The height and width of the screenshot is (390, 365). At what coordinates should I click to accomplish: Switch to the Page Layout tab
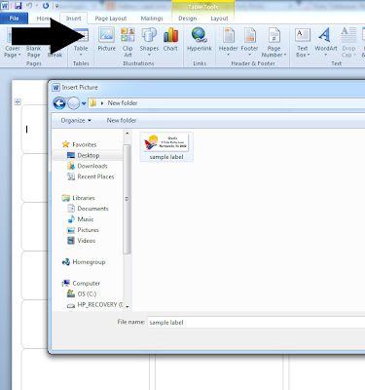111,19
